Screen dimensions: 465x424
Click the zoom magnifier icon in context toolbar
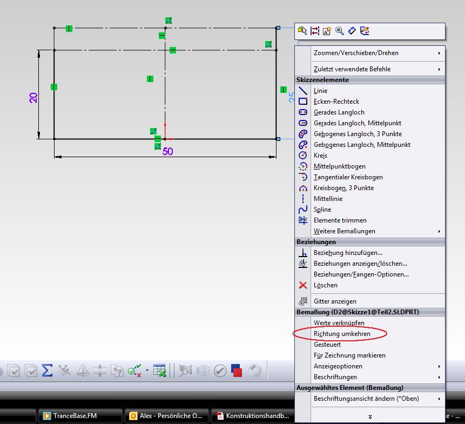[340, 31]
